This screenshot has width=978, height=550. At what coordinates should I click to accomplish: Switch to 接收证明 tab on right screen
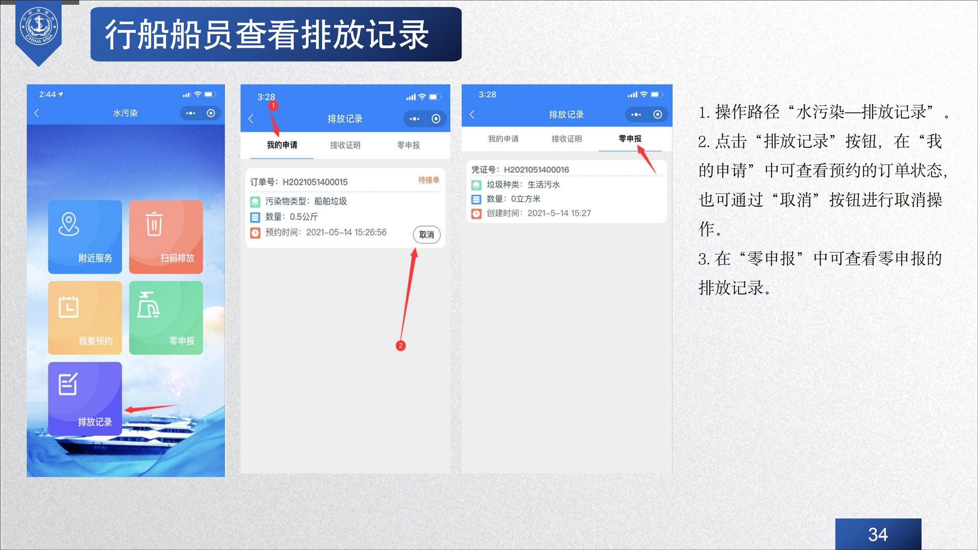point(567,139)
